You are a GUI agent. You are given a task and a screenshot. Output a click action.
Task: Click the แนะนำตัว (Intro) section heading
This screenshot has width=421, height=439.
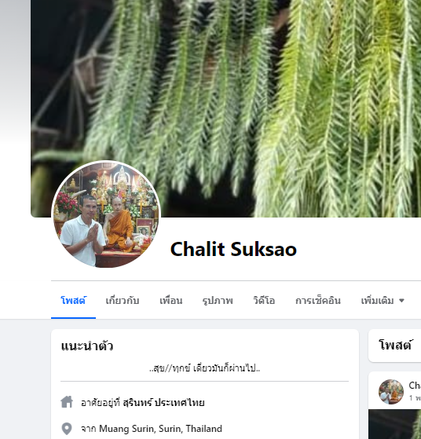click(87, 346)
